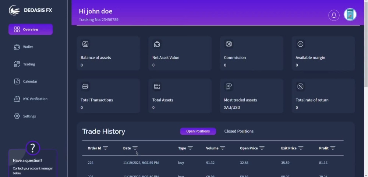Screen dimensions: 368x177
Task: Click the DEOASIS FX brand name
Action: coord(38,10)
